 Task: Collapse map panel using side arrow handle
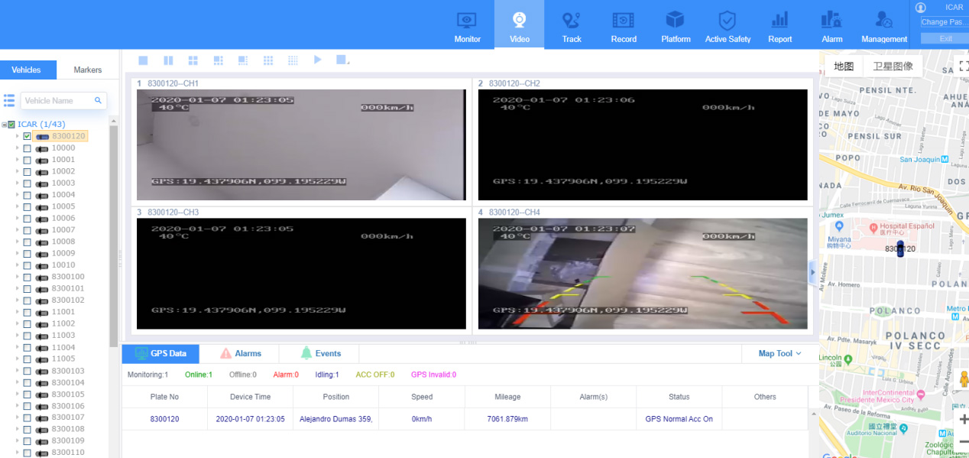coord(812,272)
